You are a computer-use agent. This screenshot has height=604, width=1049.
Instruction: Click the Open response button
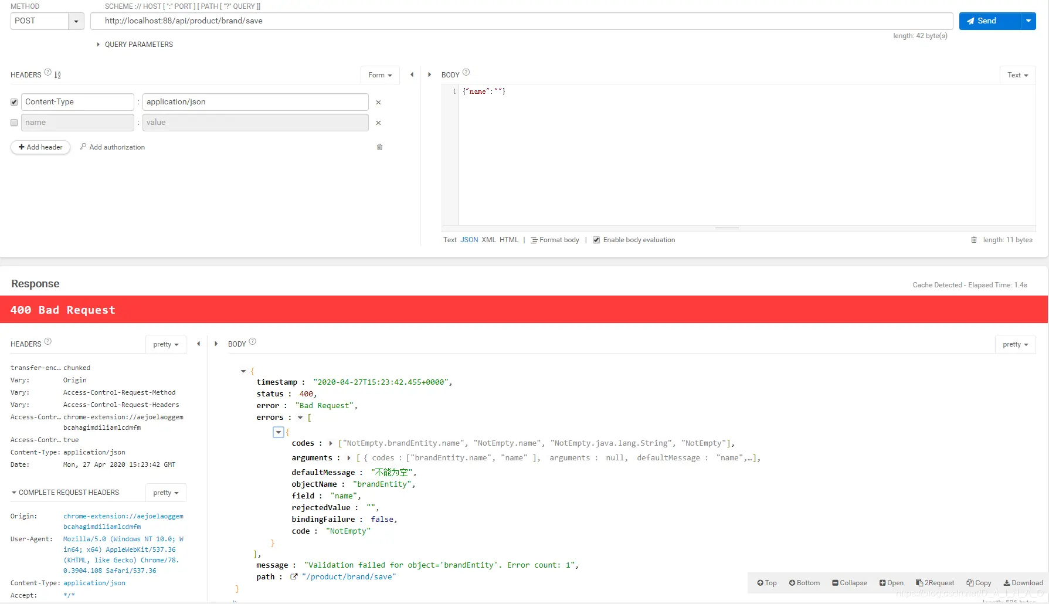click(891, 583)
